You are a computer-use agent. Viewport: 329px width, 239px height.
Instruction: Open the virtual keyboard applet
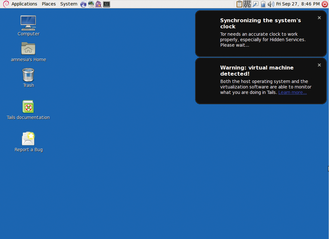(x=247, y=4)
